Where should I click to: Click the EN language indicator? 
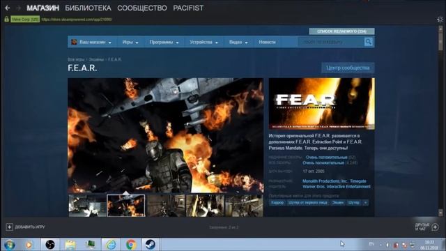pos(371,244)
